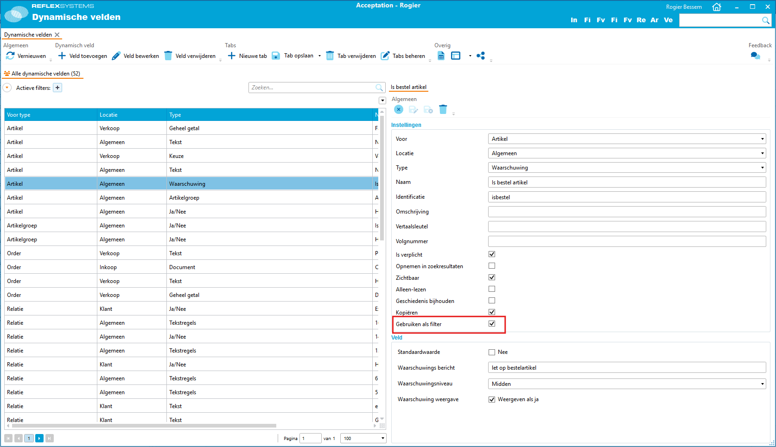Add a filter with the plus button
This screenshot has width=776, height=447.
[57, 88]
